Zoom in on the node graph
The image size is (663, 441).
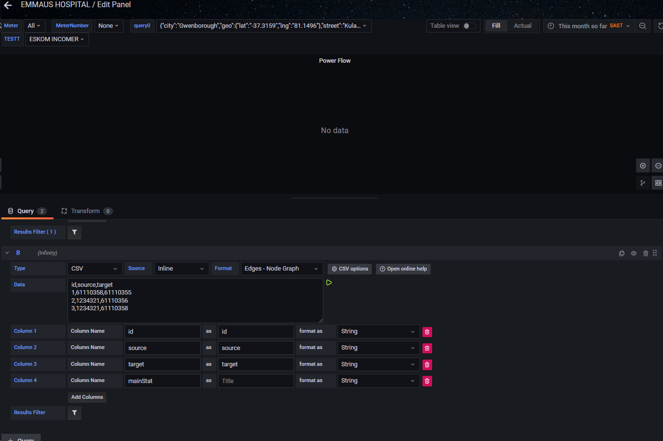(x=643, y=166)
